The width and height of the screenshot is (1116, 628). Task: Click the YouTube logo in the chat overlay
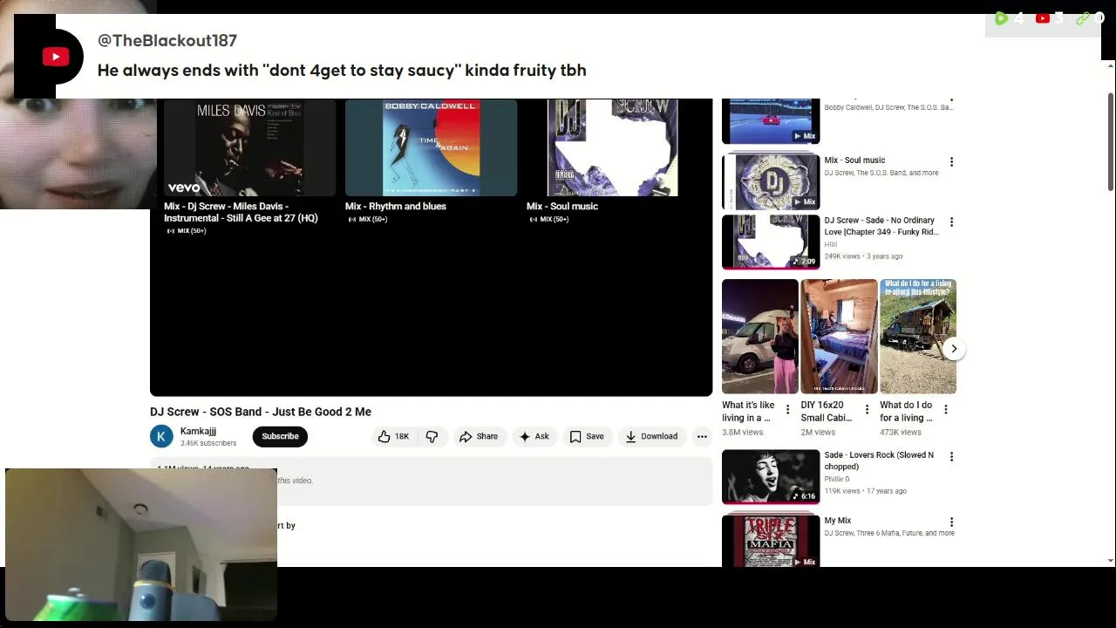click(x=56, y=57)
